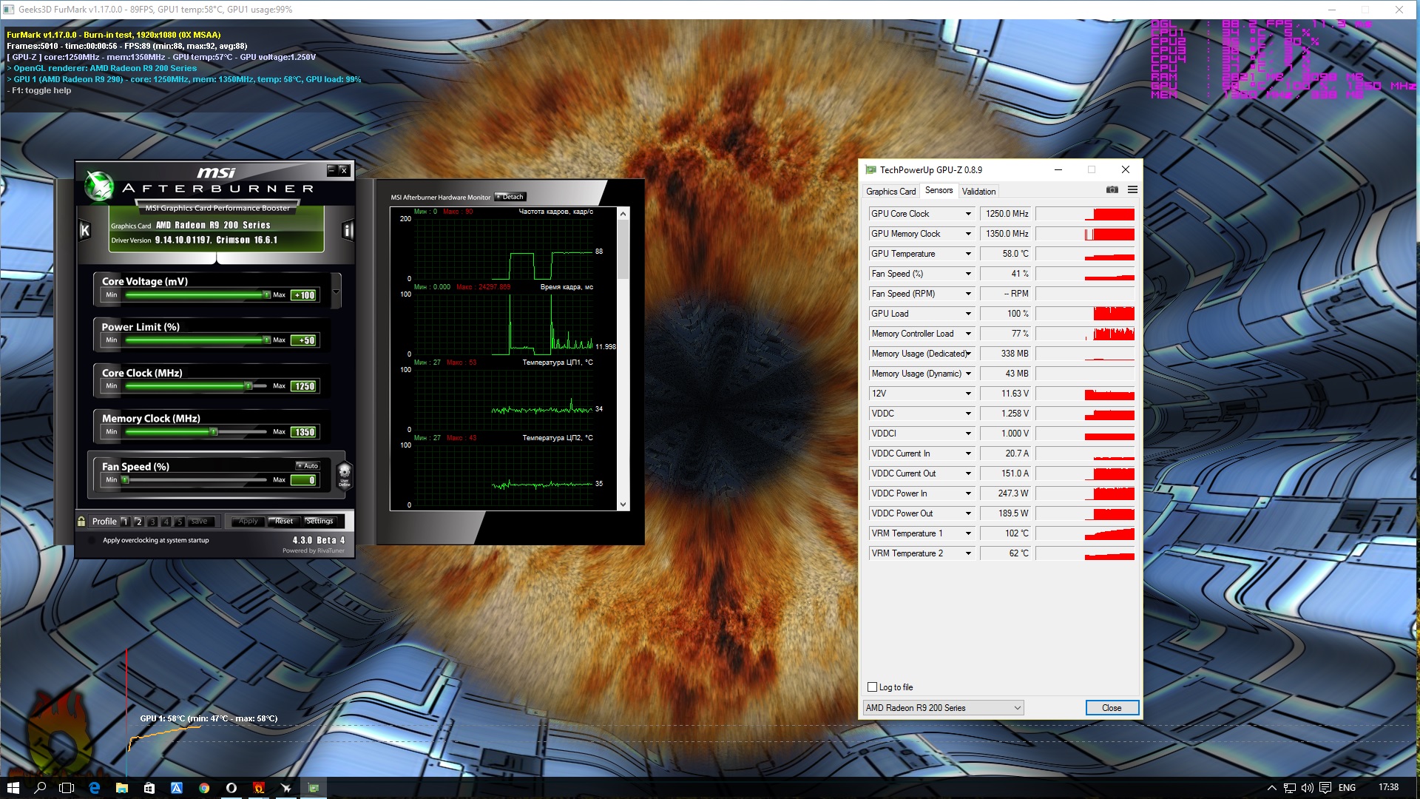The image size is (1420, 799).
Task: Switch to the Graphics Card tab
Action: [x=890, y=192]
